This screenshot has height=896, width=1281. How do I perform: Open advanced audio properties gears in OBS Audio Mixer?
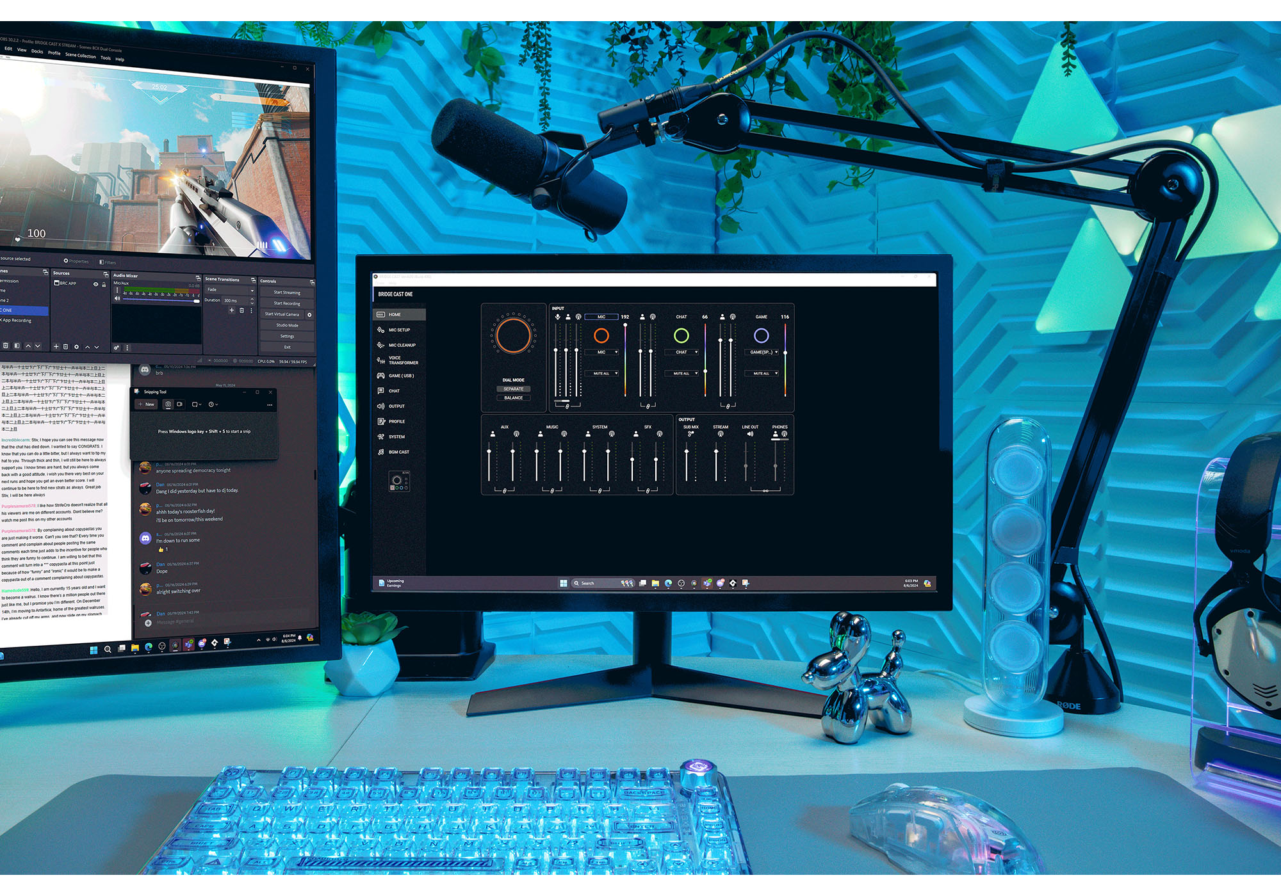[x=116, y=348]
